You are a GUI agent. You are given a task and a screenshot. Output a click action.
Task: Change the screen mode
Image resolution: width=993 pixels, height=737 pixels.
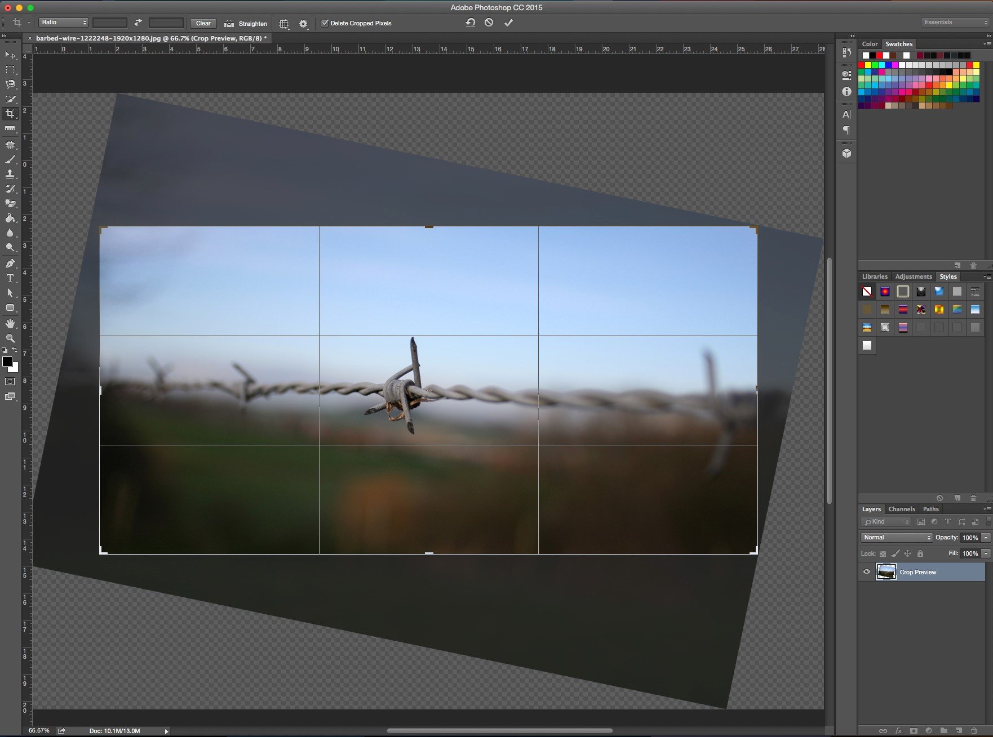point(10,397)
